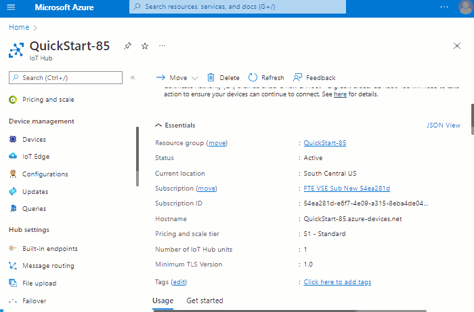Click the Minimum TLS Version value 1.0

tap(308, 265)
